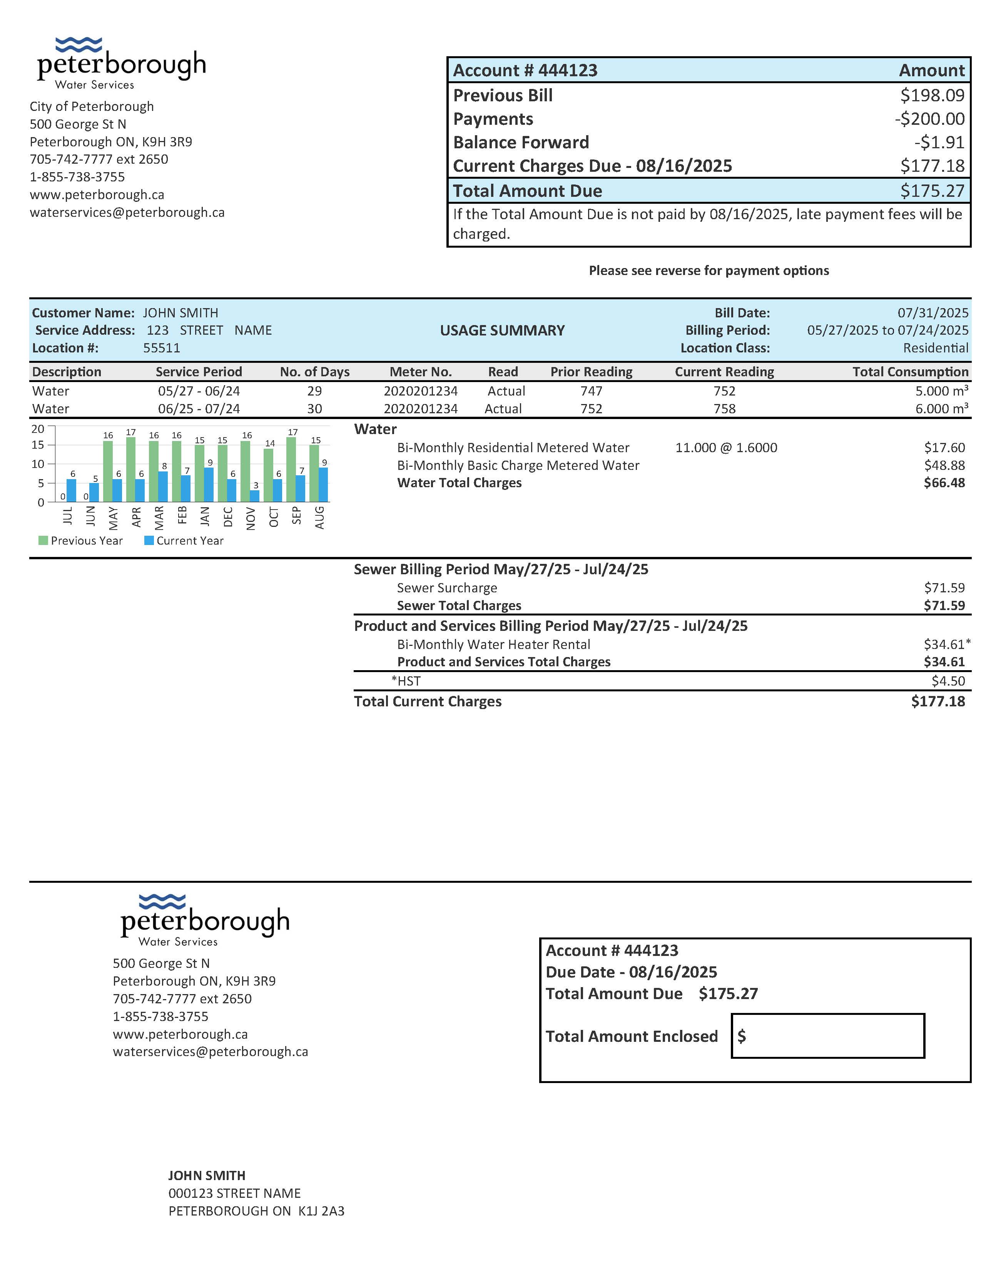The width and height of the screenshot is (1001, 1271).
Task: Click the www.peterborough.ca link in header
Action: [x=97, y=195]
